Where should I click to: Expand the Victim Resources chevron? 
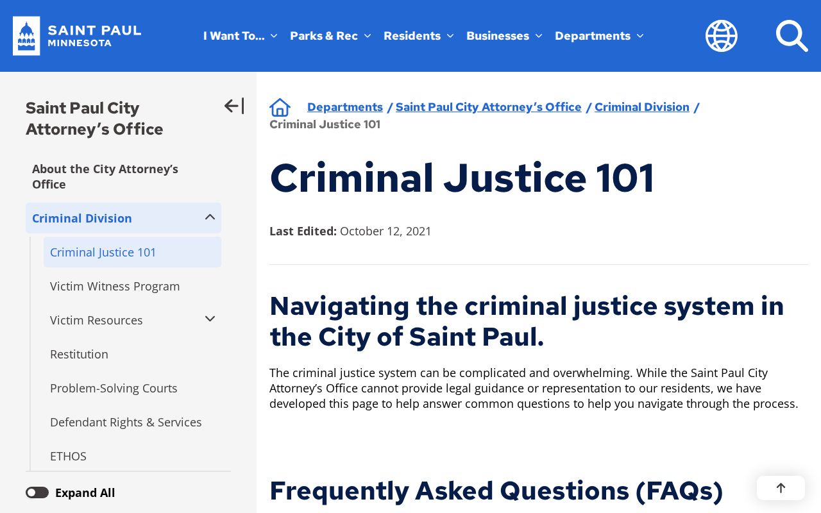tap(210, 319)
